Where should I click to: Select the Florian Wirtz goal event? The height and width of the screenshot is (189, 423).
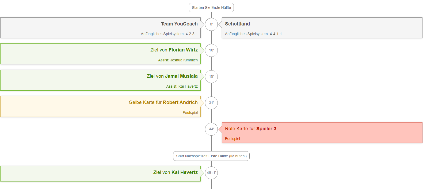coord(100,54)
